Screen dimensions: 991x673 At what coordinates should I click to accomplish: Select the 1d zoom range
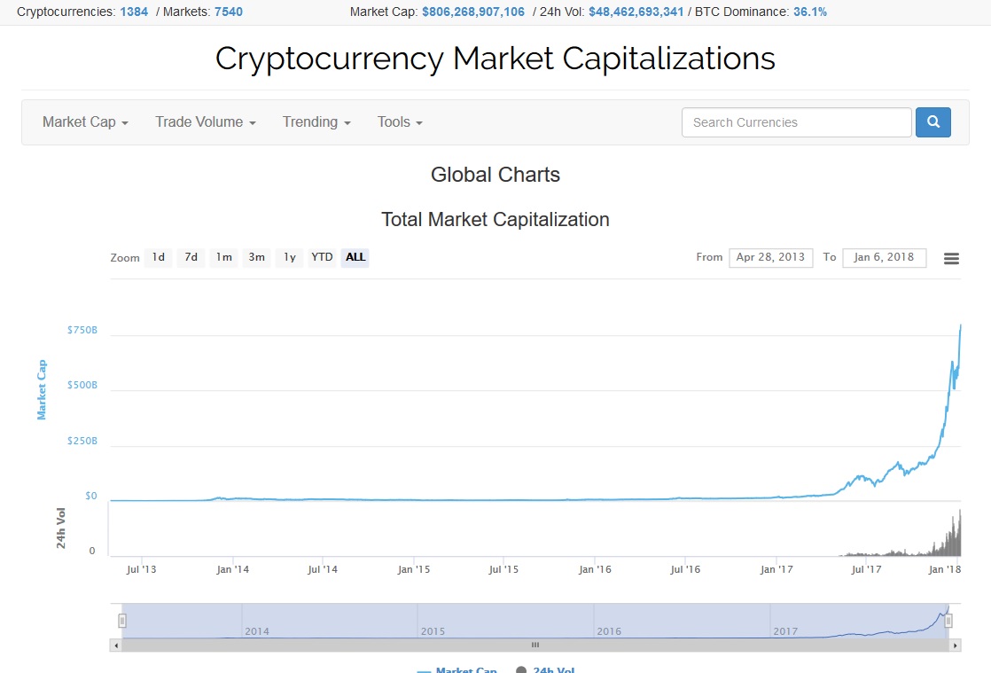tap(158, 257)
